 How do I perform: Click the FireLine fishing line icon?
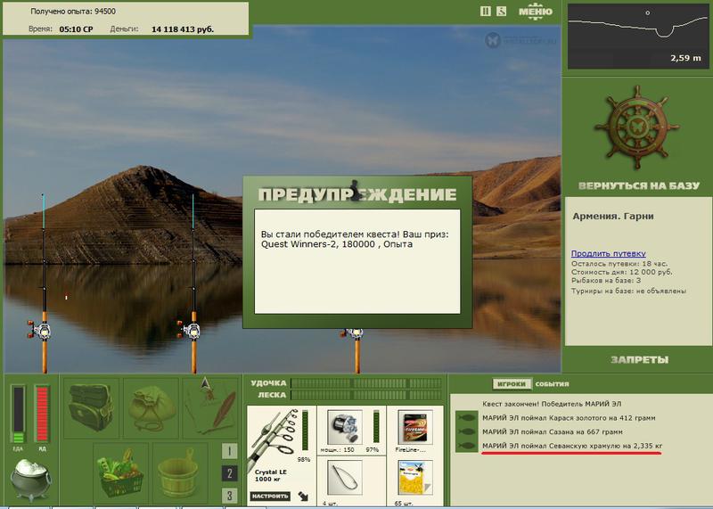point(414,427)
